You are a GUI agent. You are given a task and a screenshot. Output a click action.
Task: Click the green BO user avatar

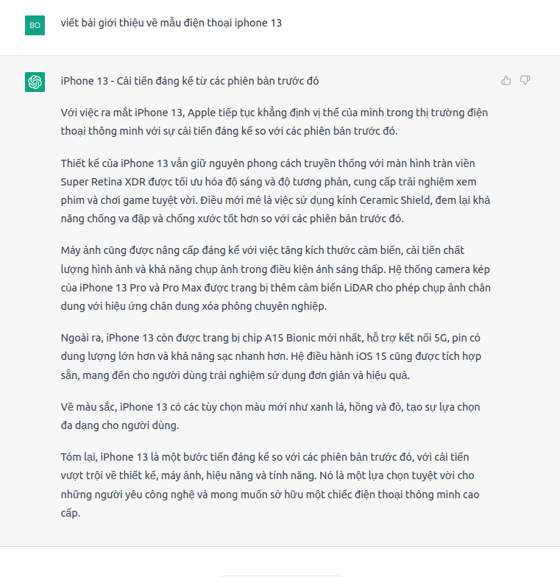pyautogui.click(x=35, y=25)
